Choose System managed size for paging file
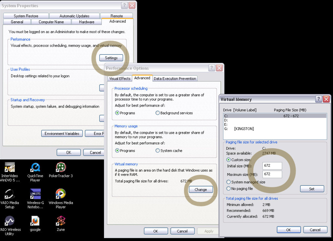Image resolution: width=333 pixels, height=241 pixels. click(228, 182)
